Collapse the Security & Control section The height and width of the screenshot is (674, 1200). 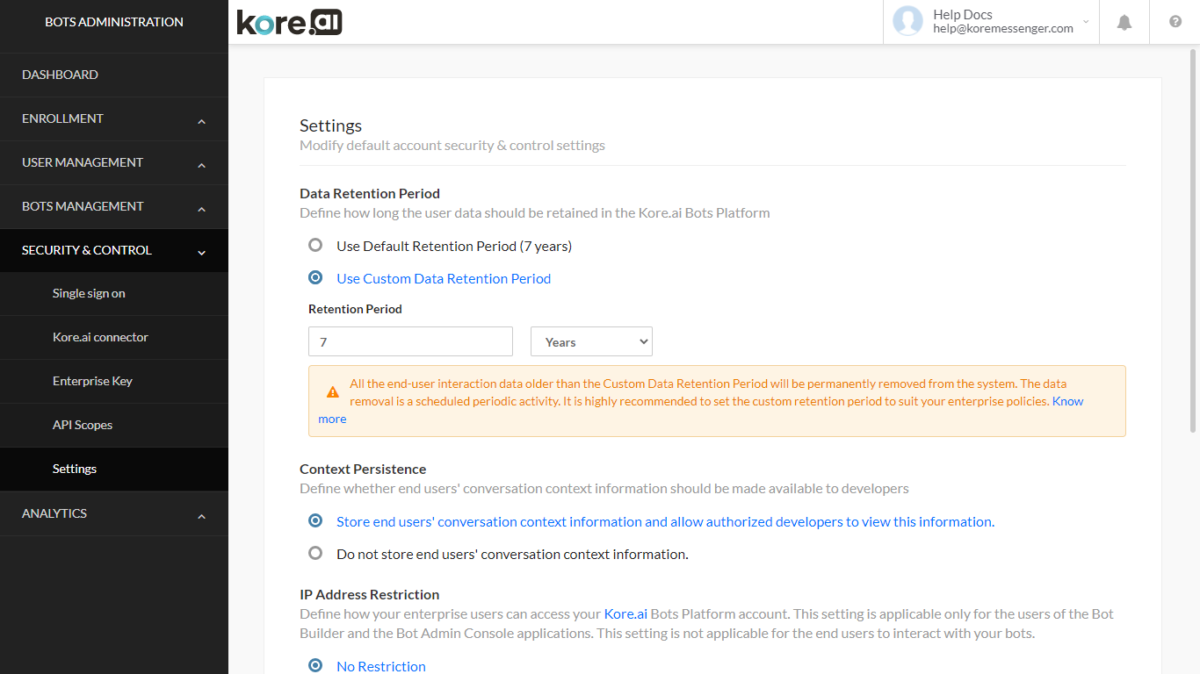(x=114, y=250)
